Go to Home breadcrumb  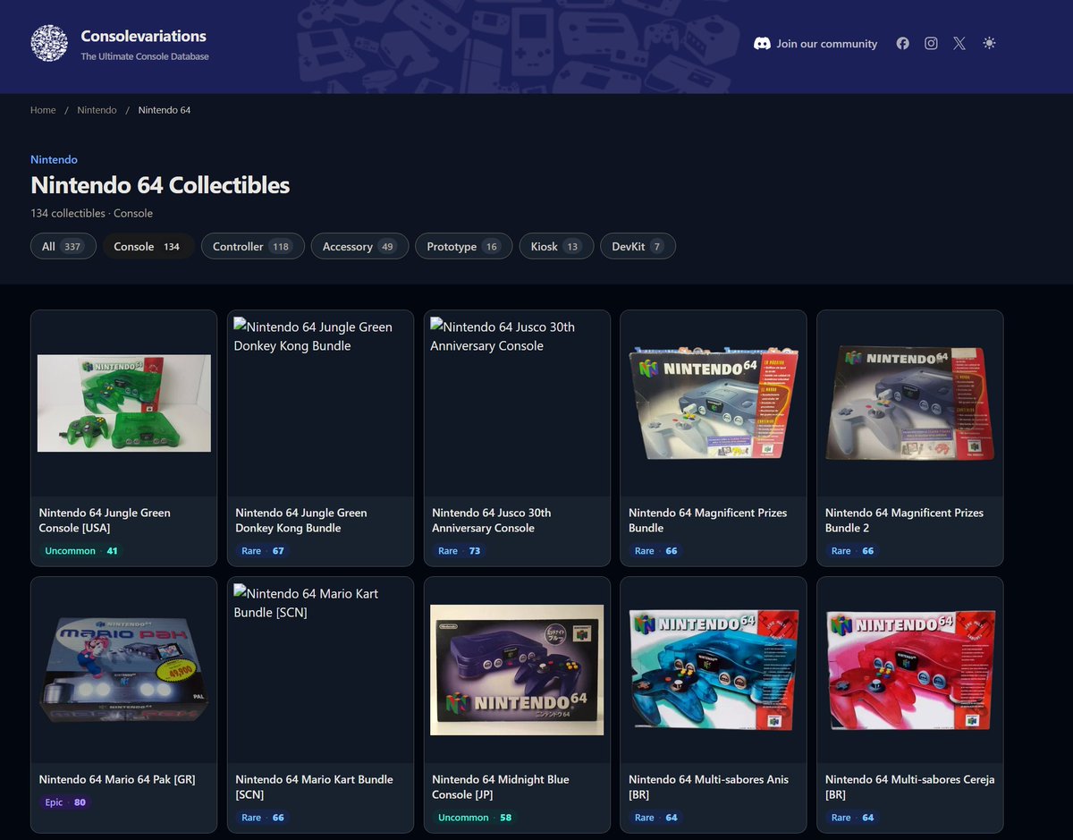click(x=43, y=110)
